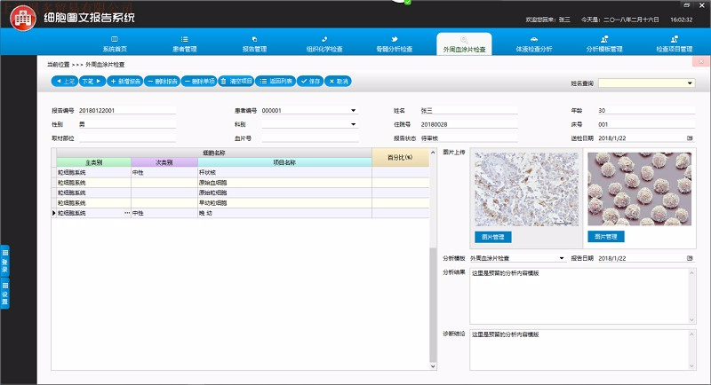Select the 杆状核 table cell
Viewport: 711px width, 385px height.
coord(284,172)
